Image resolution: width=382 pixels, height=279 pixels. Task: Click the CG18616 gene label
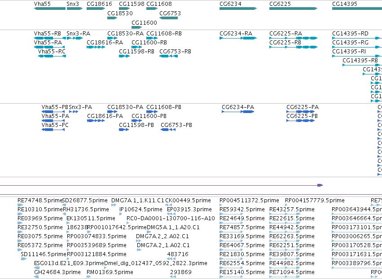[x=99, y=4]
